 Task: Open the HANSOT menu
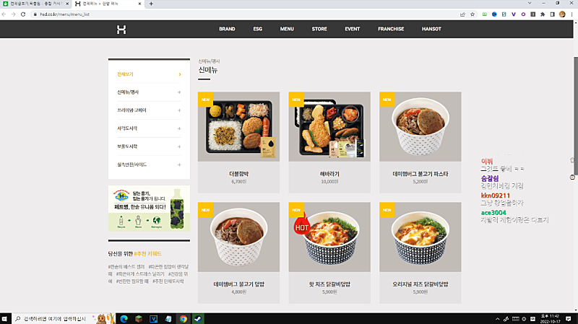click(x=431, y=29)
